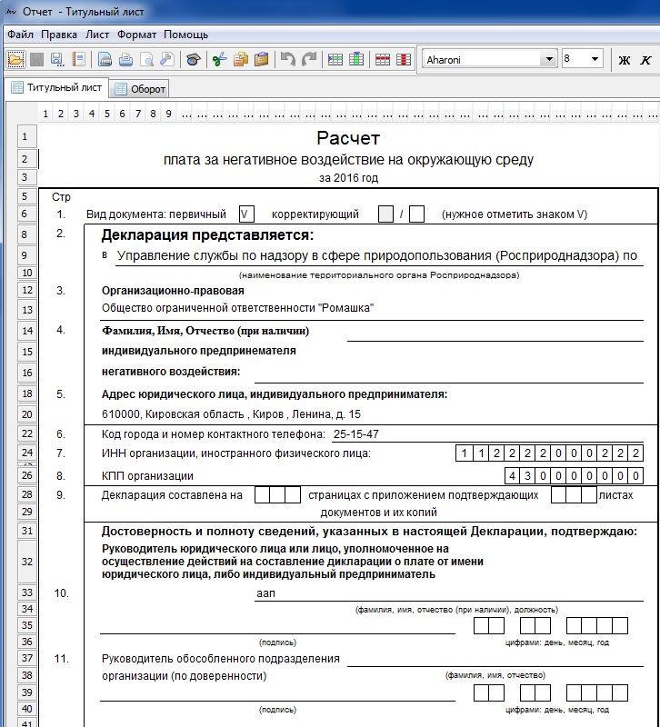Click the undo arrow icon
The image size is (660, 727).
[x=287, y=59]
